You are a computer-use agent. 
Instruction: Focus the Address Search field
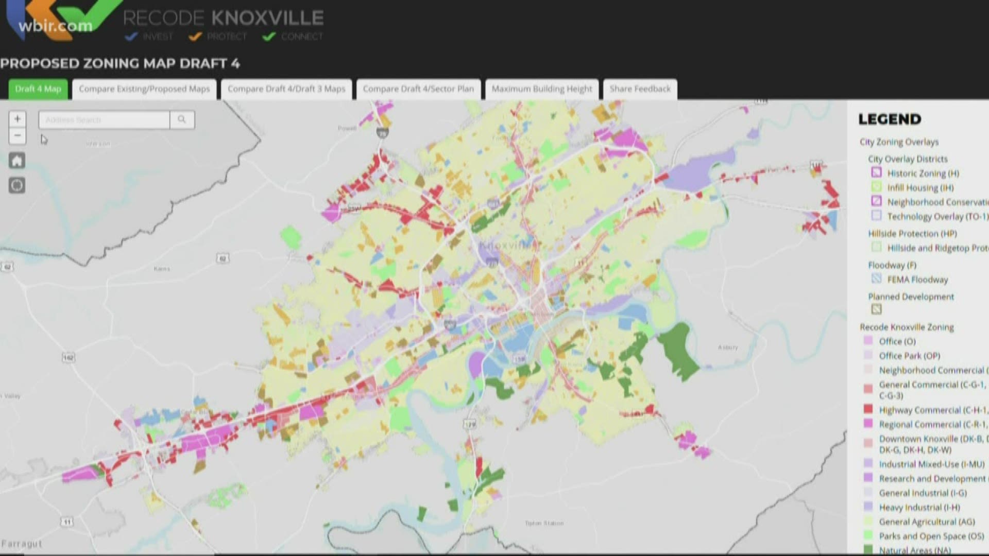(x=104, y=119)
